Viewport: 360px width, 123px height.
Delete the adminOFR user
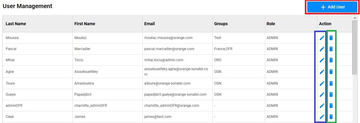331,106
